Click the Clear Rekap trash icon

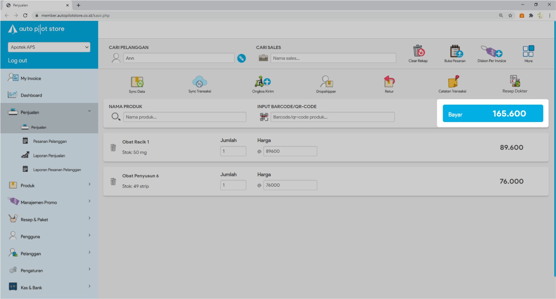click(x=418, y=51)
